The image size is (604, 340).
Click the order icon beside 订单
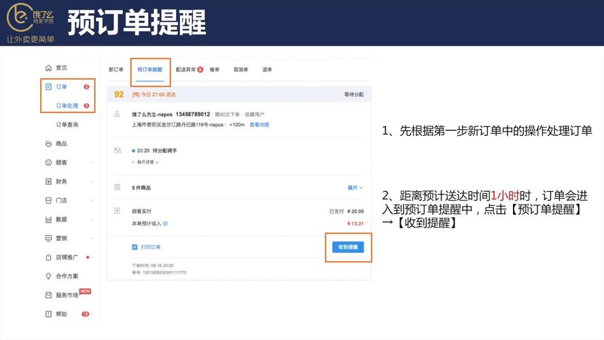click(48, 87)
